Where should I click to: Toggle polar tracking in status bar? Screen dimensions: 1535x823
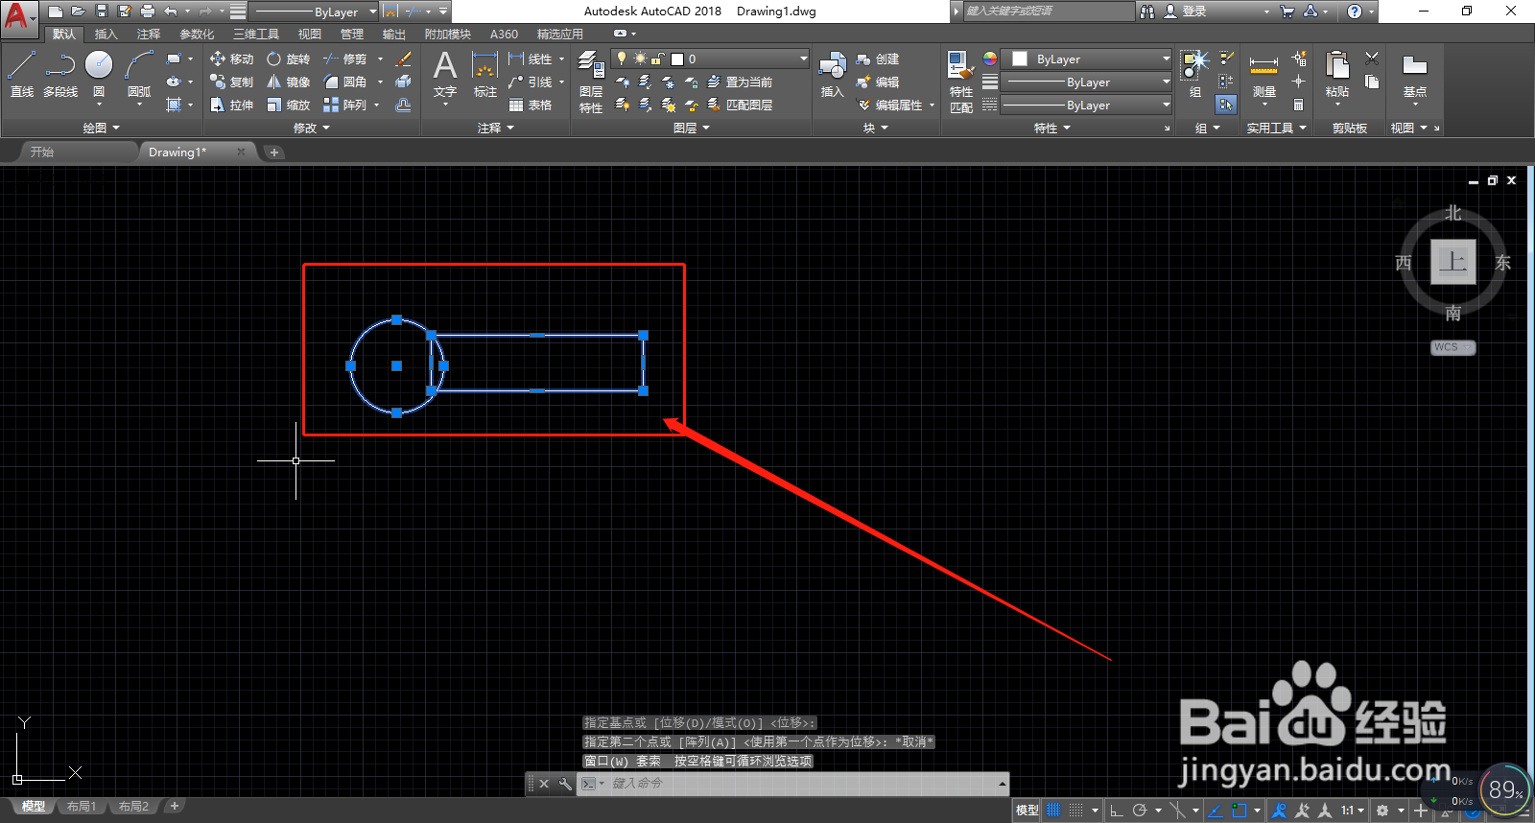point(1140,811)
